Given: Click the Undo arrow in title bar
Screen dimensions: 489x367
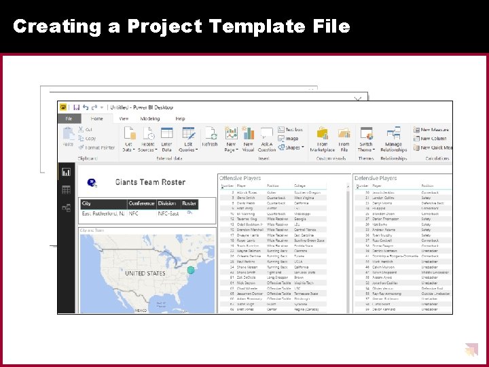Looking at the screenshot, I should (86, 107).
